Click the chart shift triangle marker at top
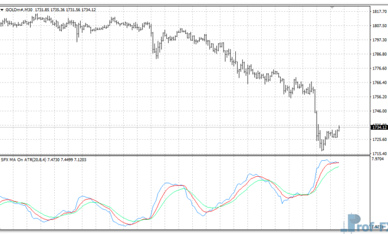This screenshot has width=388, height=234. click(332, 7)
